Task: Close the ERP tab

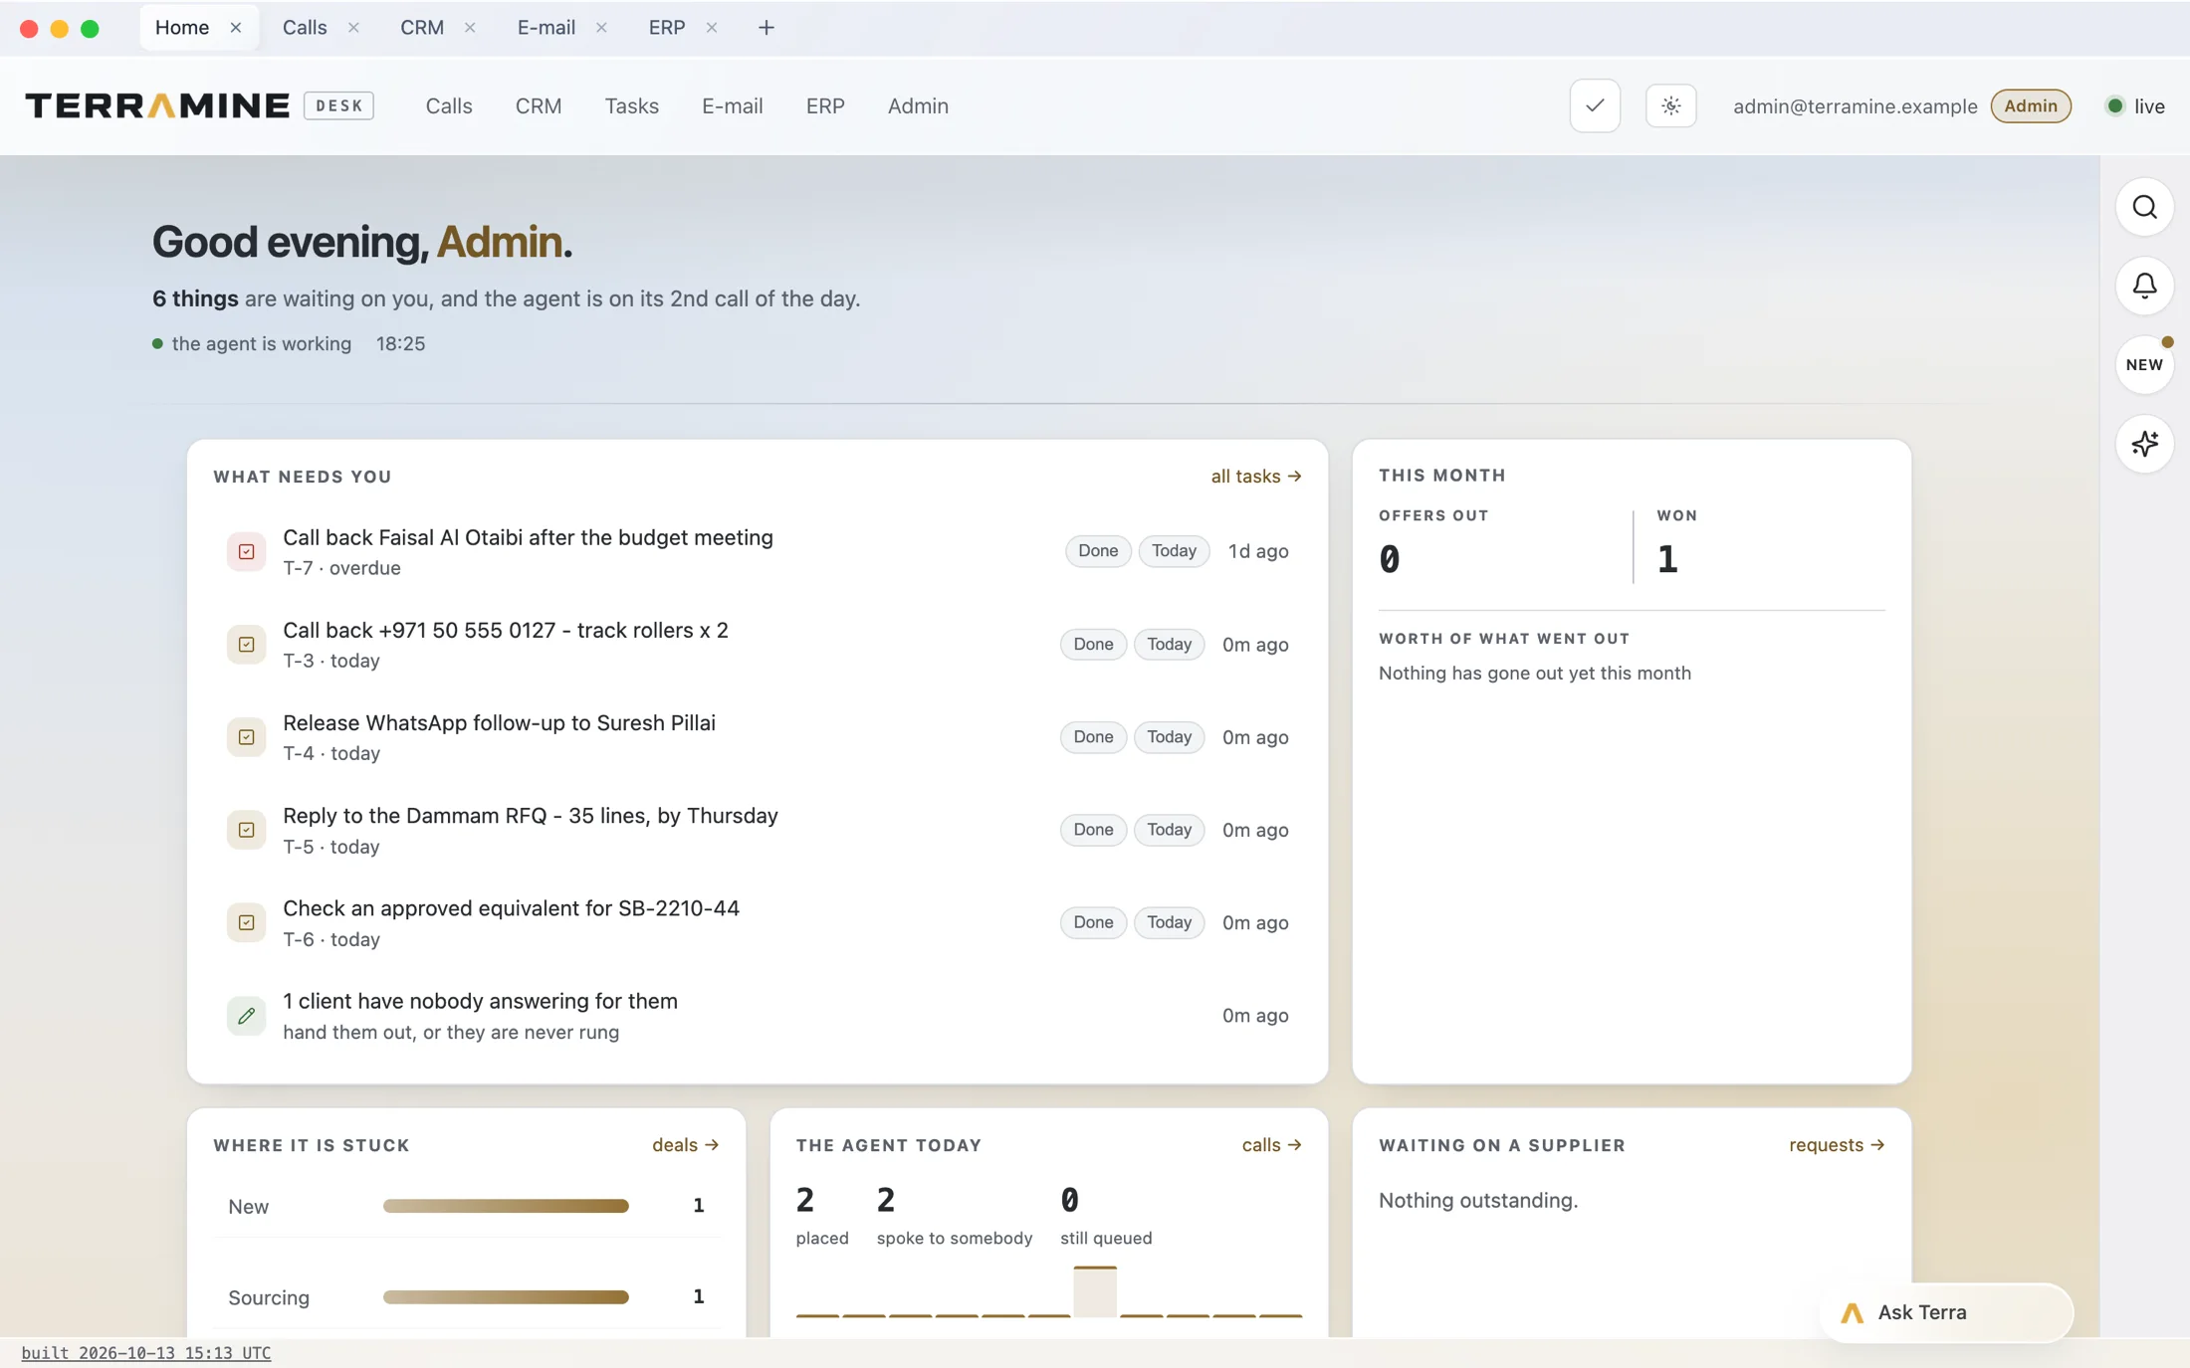Action: [x=712, y=28]
